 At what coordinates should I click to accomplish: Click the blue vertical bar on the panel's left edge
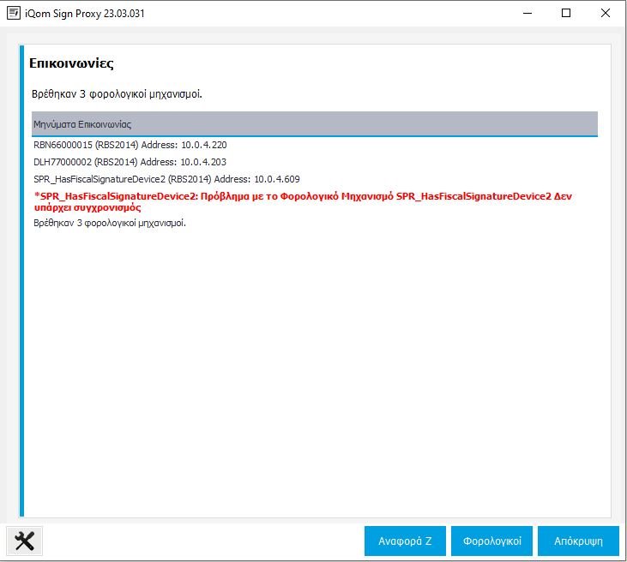pyautogui.click(x=21, y=283)
